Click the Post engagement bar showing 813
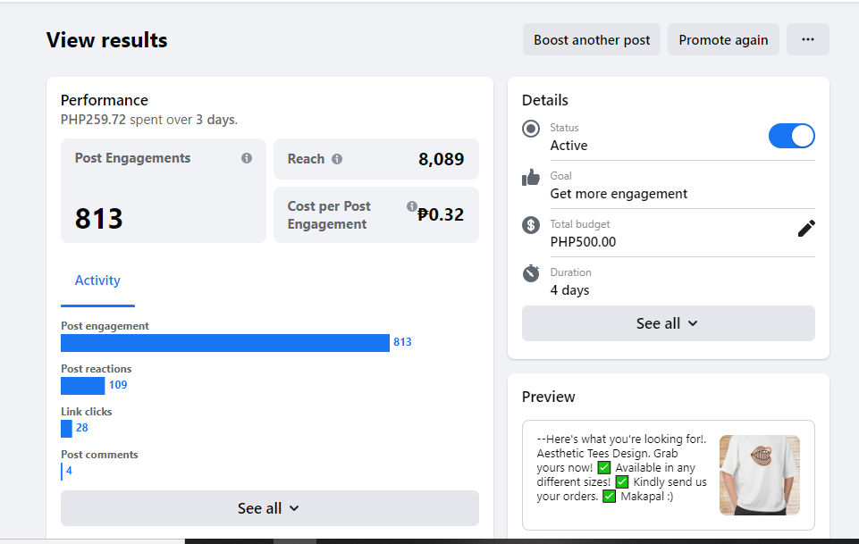This screenshot has height=544, width=859. 225,343
